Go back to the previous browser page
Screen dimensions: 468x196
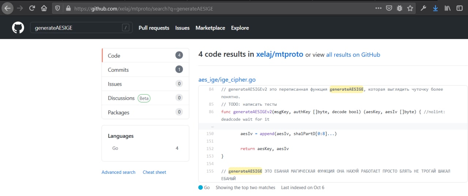point(8,8)
